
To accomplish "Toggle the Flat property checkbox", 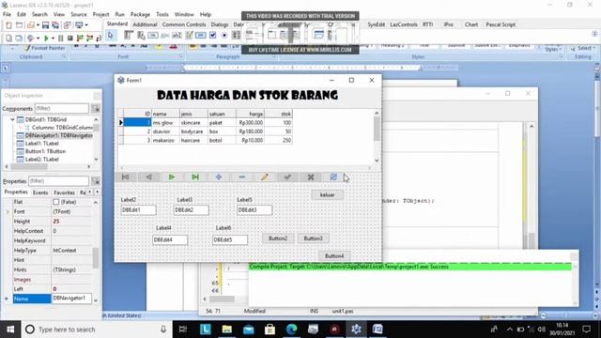I will point(56,202).
